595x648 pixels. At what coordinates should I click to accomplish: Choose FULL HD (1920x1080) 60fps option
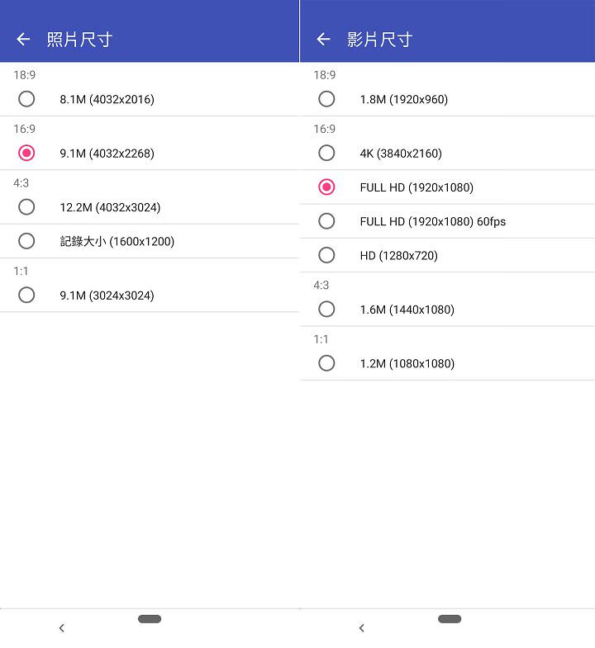(326, 221)
